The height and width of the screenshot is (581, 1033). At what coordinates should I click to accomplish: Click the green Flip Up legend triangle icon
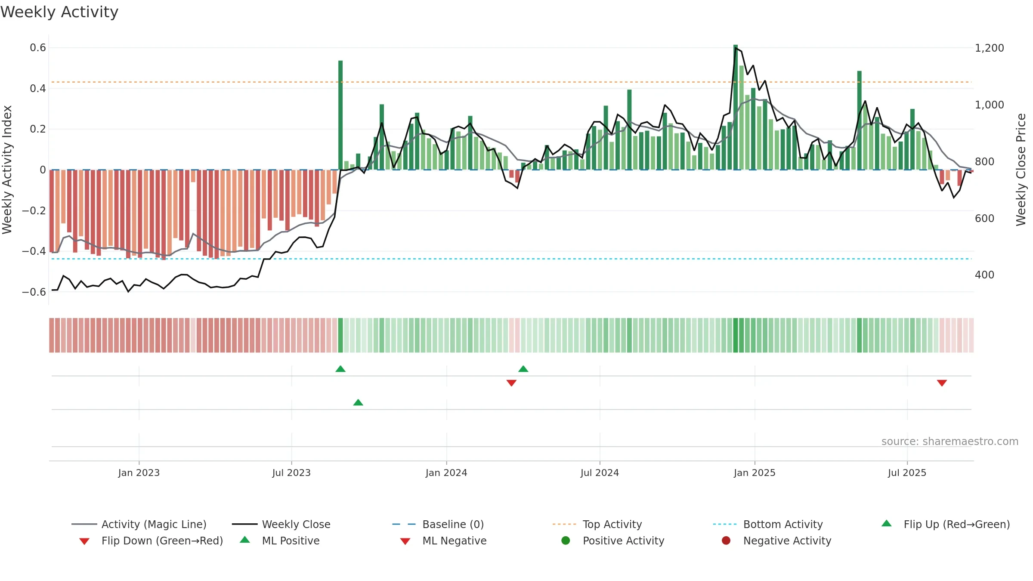(886, 523)
